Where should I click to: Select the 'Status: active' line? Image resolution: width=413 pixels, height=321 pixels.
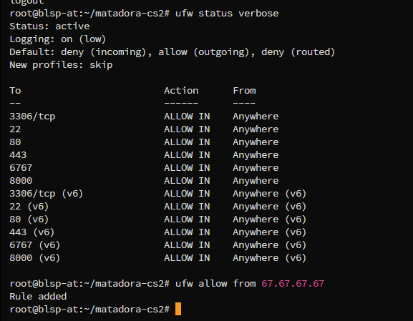[49, 26]
